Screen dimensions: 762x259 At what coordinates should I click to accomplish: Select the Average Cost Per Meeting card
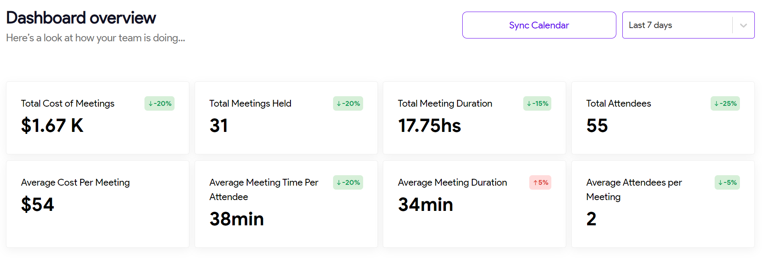pyautogui.click(x=97, y=204)
